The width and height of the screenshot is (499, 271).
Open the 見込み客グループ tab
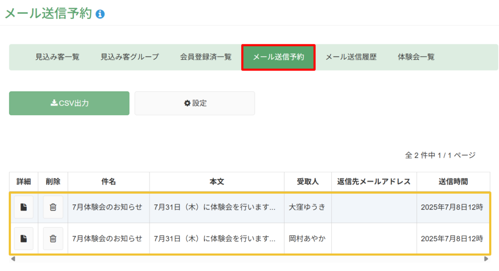click(x=130, y=57)
